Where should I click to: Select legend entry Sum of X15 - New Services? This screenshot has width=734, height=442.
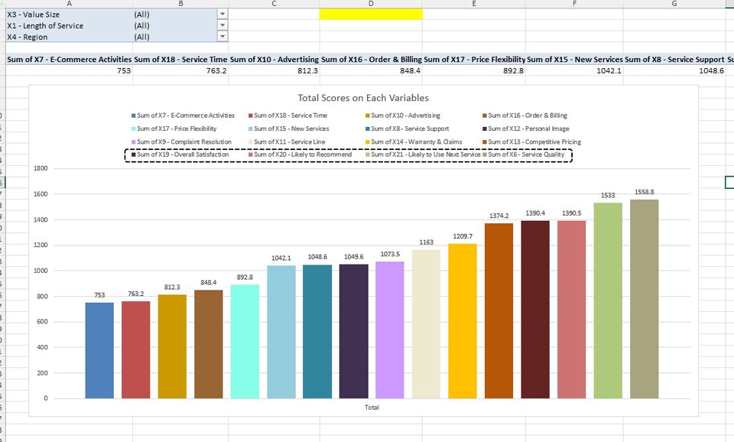pos(289,128)
